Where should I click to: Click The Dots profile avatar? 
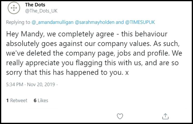(x=13, y=8)
